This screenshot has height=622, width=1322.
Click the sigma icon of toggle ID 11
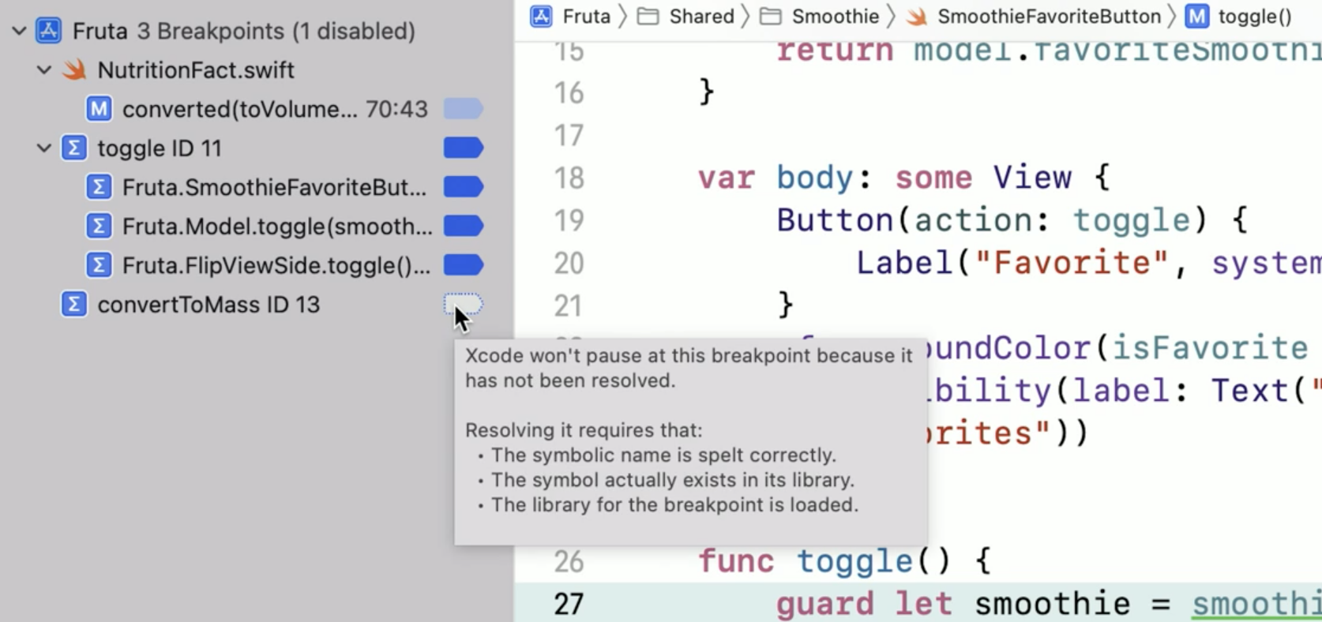tap(73, 148)
